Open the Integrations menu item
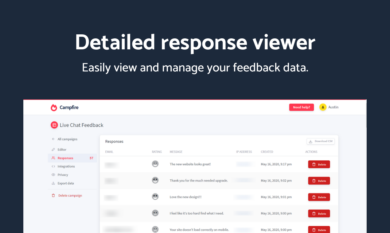 (66, 166)
